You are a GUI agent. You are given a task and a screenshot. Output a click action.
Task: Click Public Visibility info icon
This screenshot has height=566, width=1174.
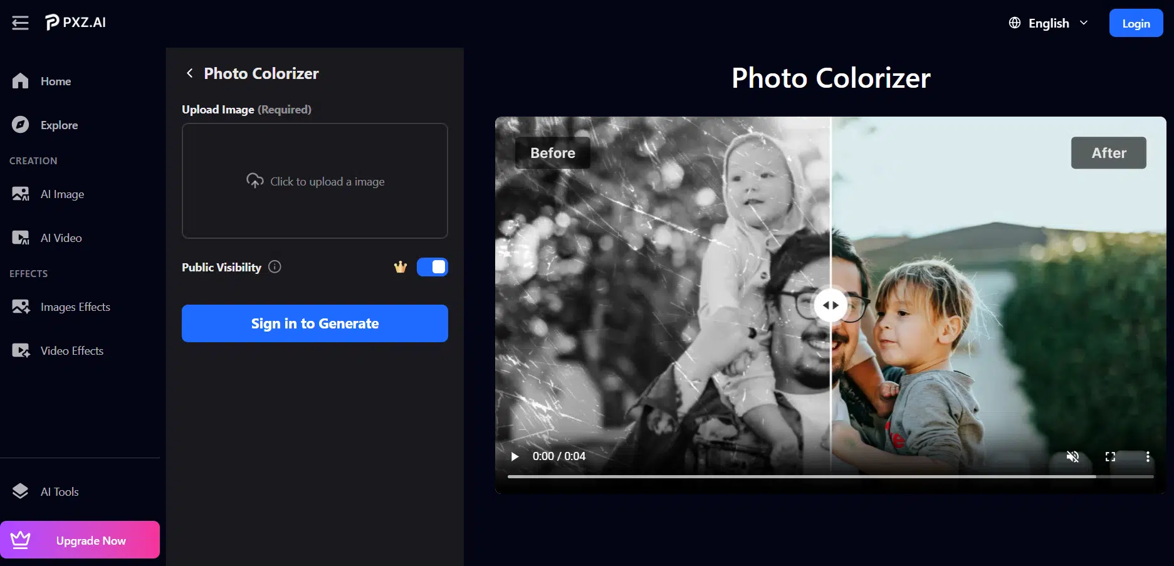click(x=275, y=267)
